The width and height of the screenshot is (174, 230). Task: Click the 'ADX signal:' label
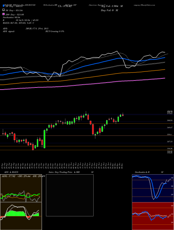tap(9, 31)
